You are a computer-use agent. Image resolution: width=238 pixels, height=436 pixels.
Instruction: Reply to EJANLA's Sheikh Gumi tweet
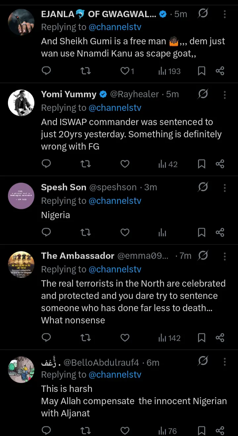[x=47, y=71]
